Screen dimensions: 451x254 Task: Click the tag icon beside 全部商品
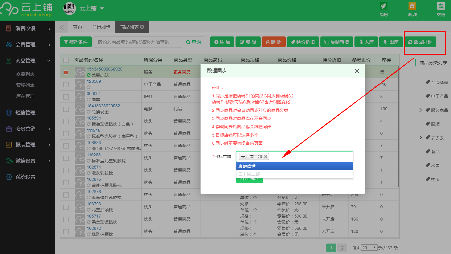pos(428,82)
